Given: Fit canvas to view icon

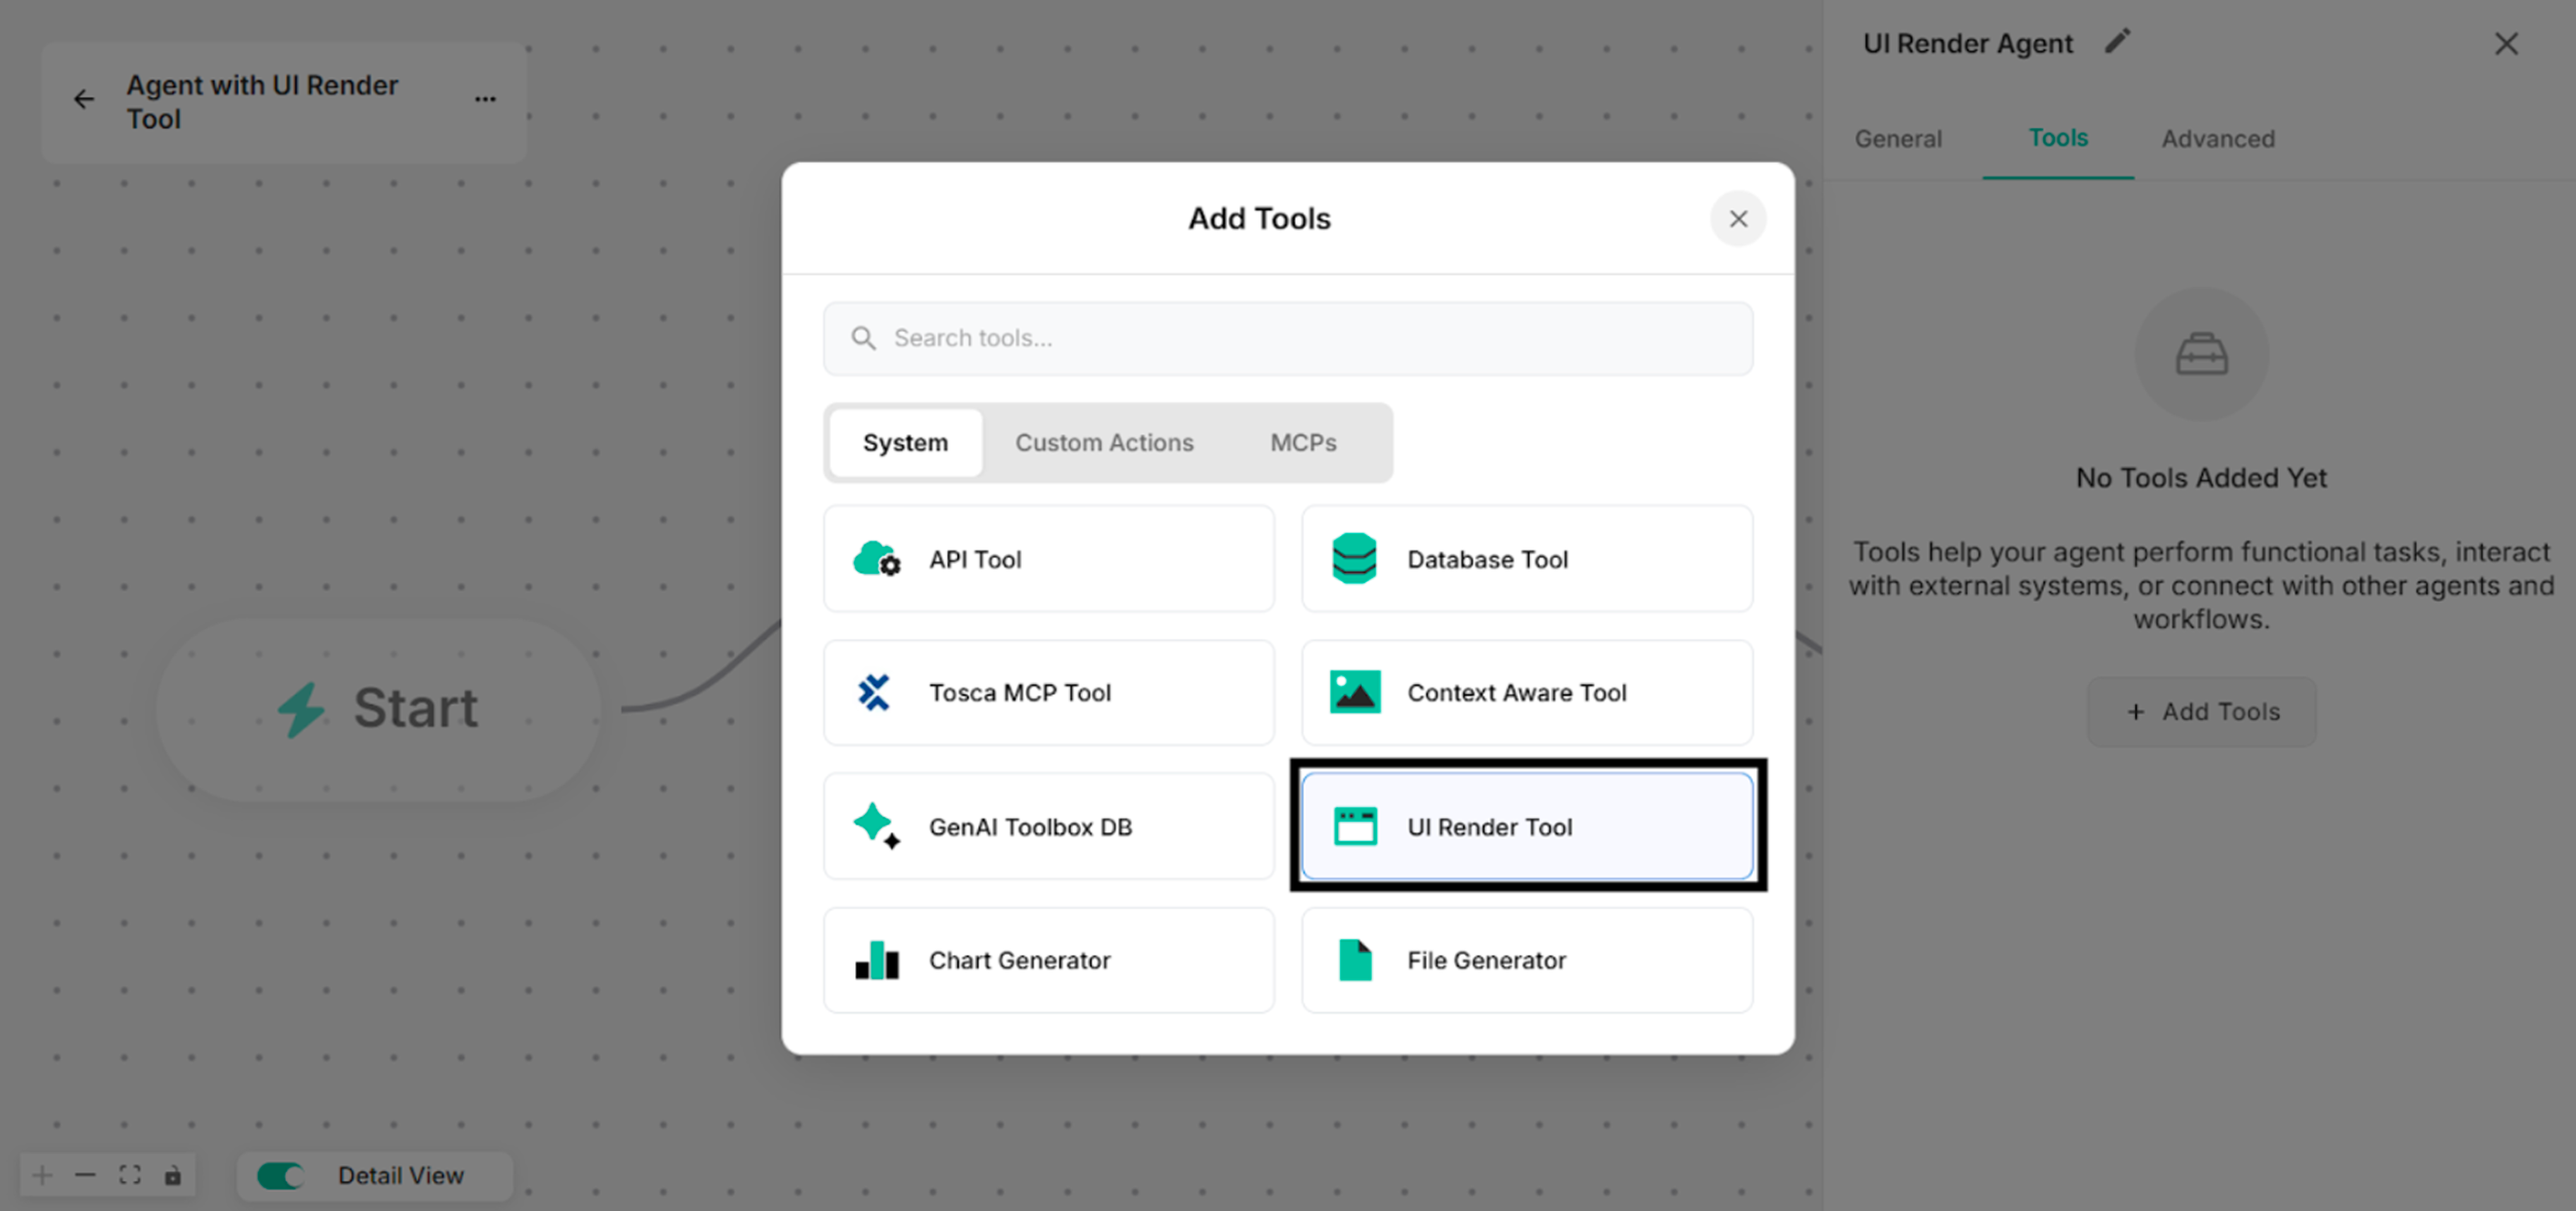Looking at the screenshot, I should [x=130, y=1175].
